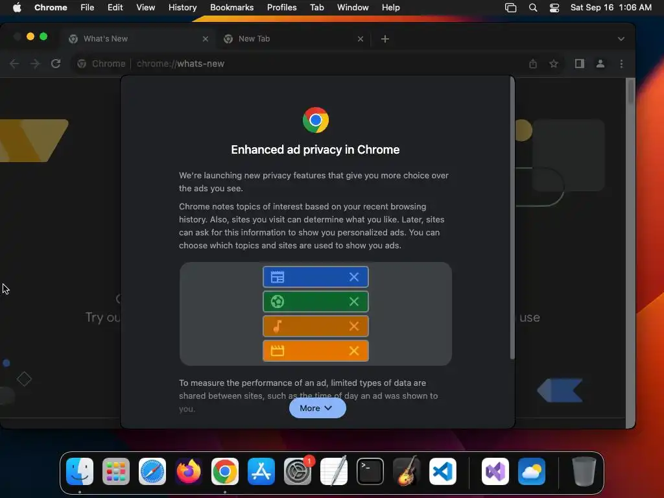
Task: Open Launchpad from the Dock
Action: point(116,471)
